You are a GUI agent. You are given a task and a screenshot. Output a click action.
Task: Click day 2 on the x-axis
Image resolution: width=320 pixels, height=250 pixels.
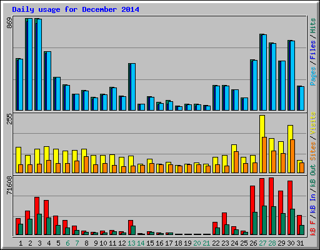30,243
